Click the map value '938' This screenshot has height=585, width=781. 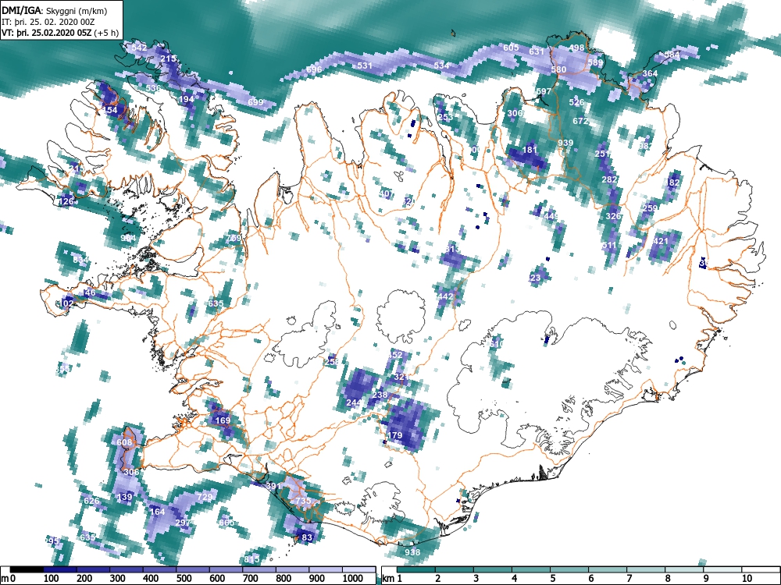click(412, 551)
